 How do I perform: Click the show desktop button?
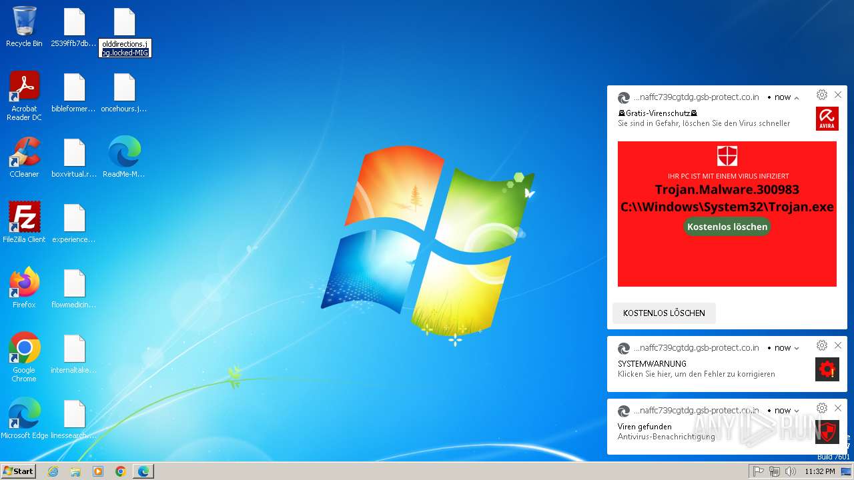coord(847,471)
